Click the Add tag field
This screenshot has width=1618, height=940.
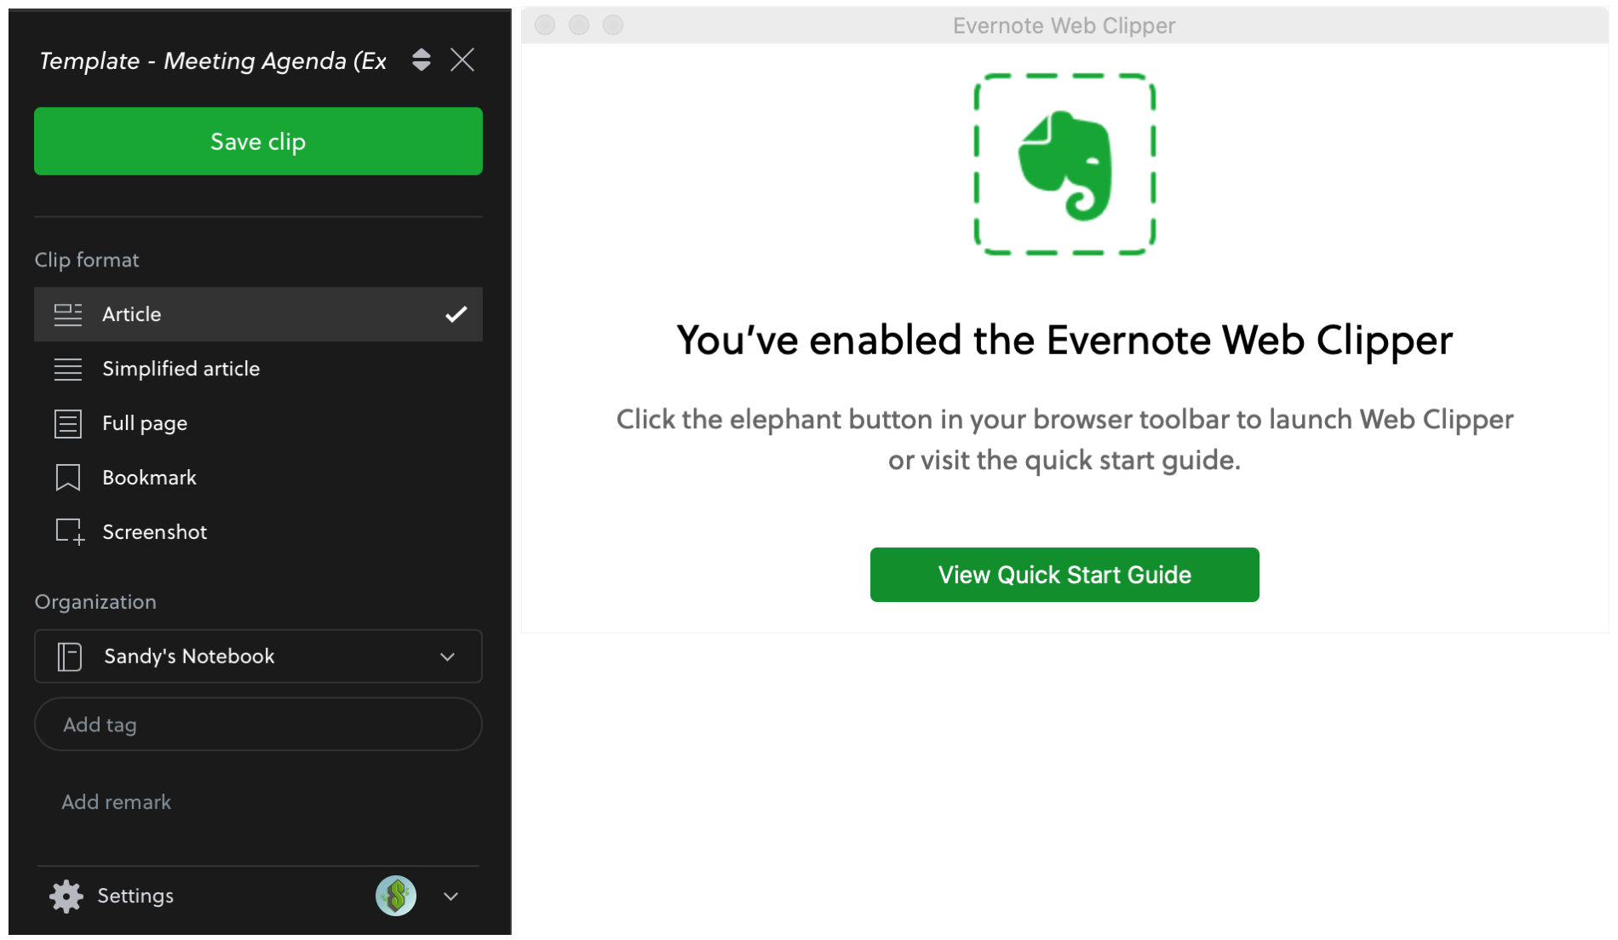point(258,725)
